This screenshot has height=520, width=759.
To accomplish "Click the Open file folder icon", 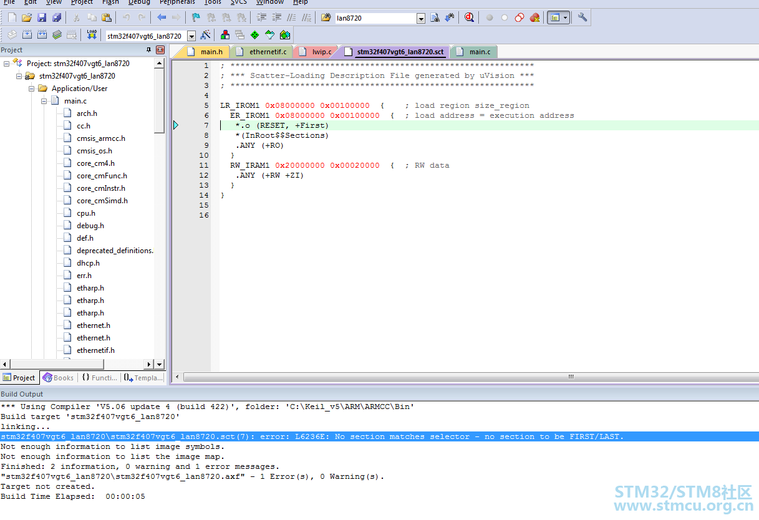I will [27, 18].
